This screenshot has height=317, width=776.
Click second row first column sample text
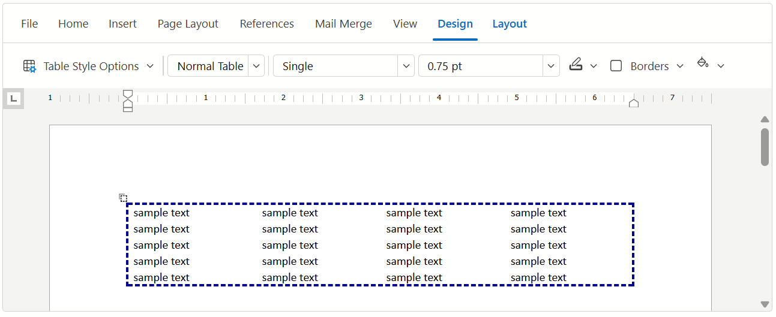click(161, 229)
